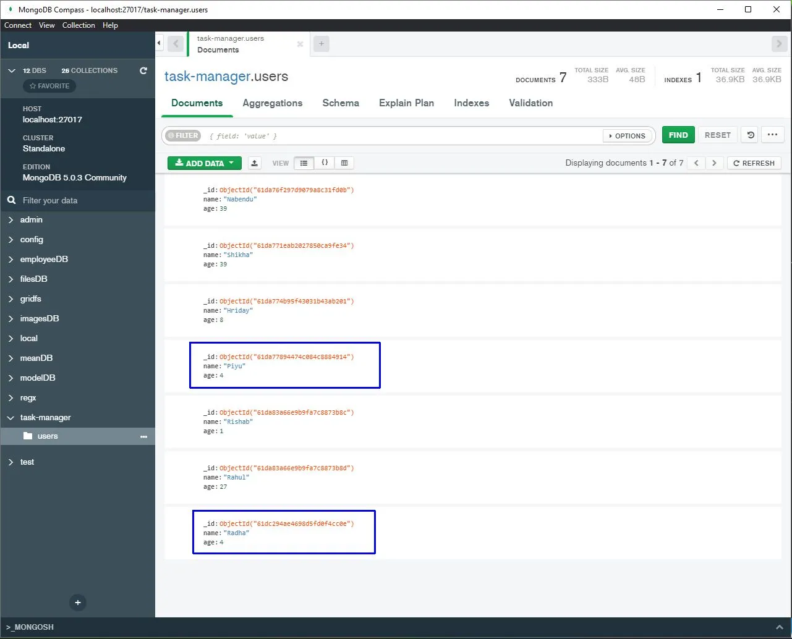This screenshot has width=792, height=639.
Task: Switch to the Validation tab
Action: point(531,103)
